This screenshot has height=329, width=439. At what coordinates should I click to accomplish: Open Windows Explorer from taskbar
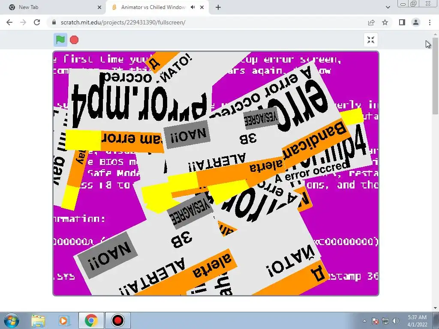click(x=38, y=320)
